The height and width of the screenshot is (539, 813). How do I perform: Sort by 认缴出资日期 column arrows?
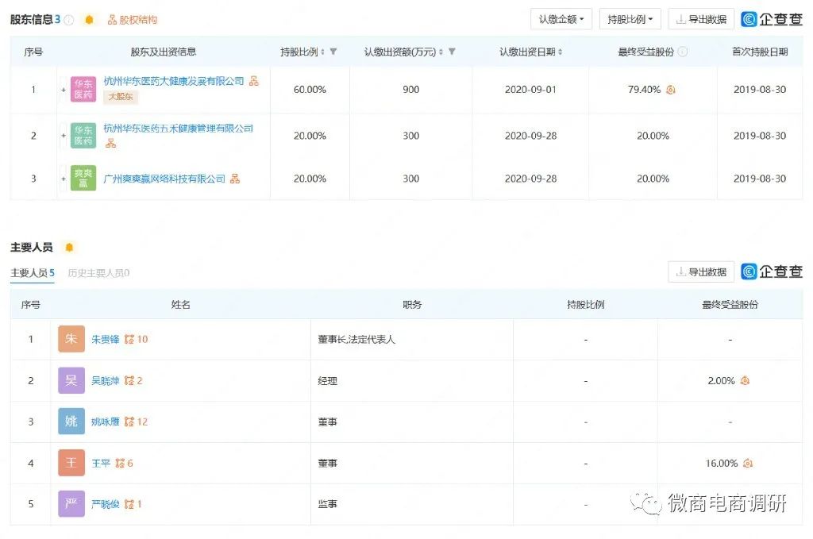point(560,52)
